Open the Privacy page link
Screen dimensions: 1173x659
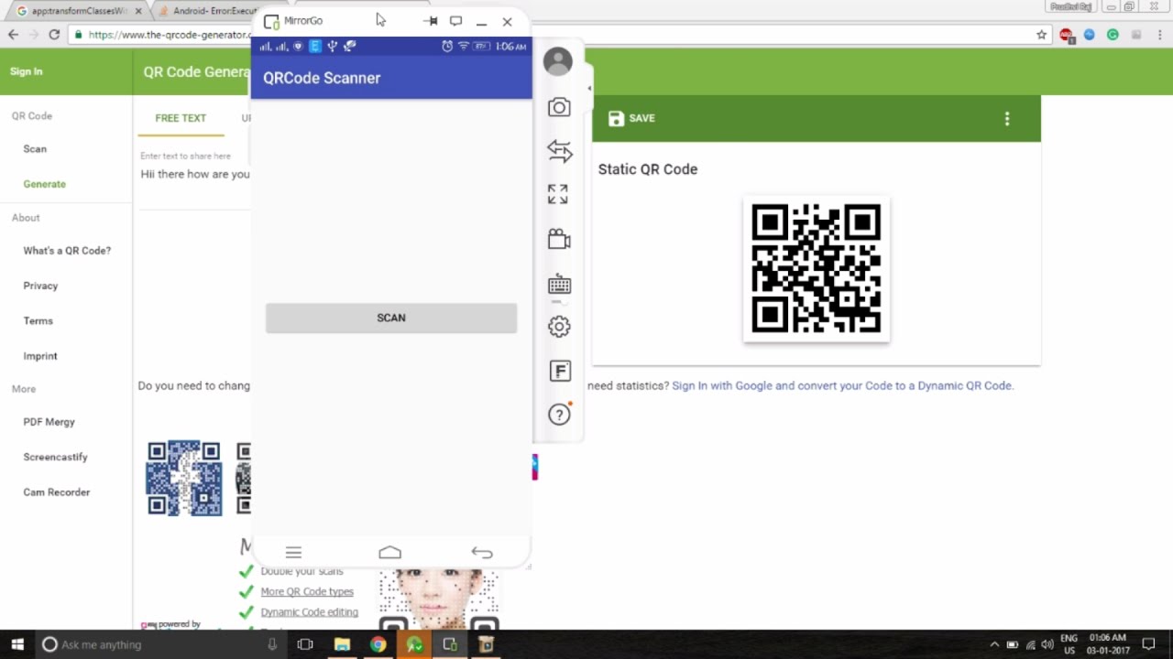(x=40, y=286)
